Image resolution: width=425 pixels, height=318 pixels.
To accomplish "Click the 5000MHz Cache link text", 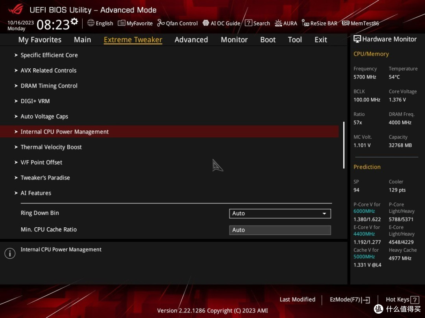I will pyautogui.click(x=364, y=257).
